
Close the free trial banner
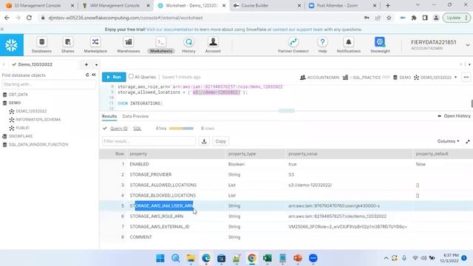tap(2, 30)
